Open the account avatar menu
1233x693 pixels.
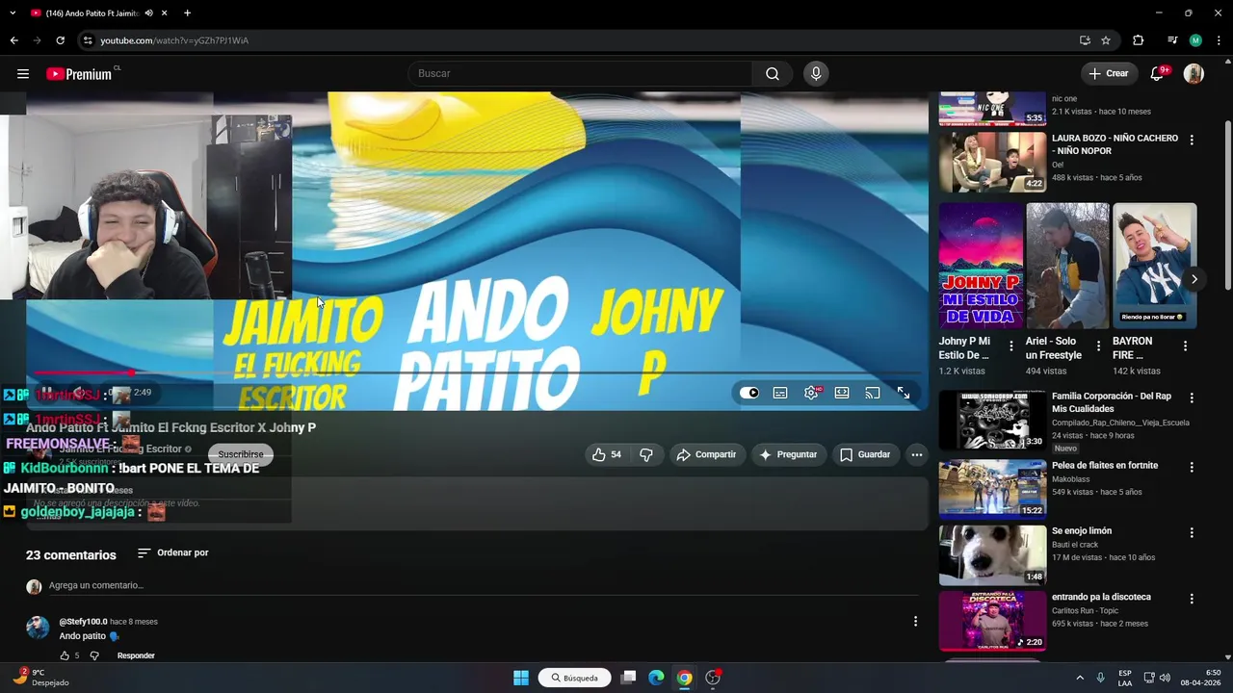click(1194, 74)
